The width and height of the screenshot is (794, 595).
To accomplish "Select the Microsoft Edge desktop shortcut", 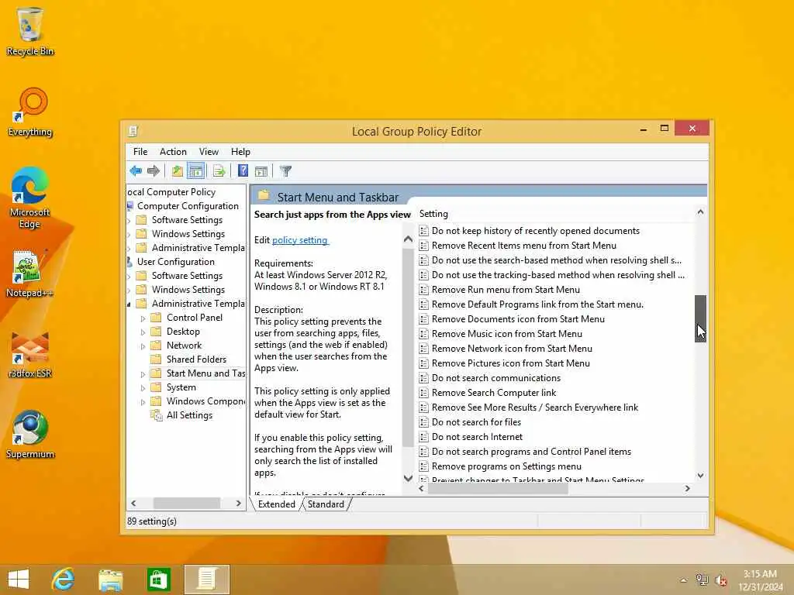I will point(29,198).
